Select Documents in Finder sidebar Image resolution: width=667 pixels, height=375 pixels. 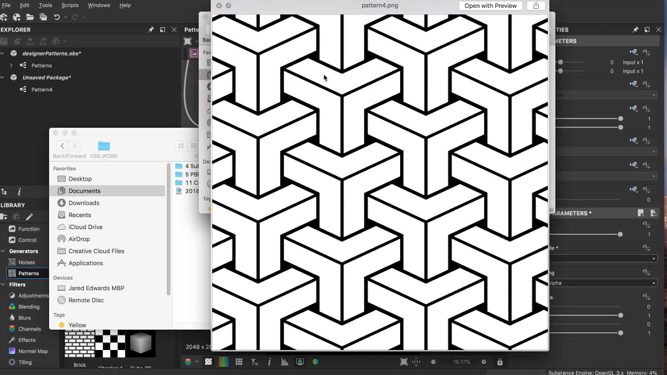click(107, 191)
